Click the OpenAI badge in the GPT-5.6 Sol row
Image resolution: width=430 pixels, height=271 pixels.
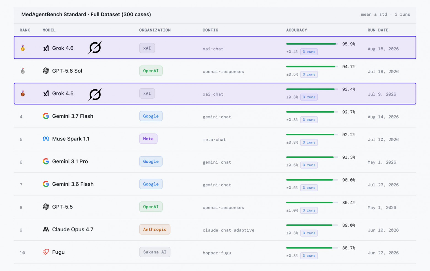(151, 71)
